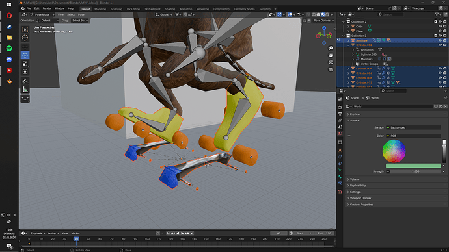Activate the Rotate tool

[25, 55]
